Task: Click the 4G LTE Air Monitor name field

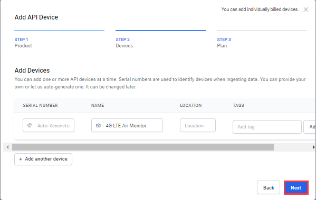Action: point(127,125)
